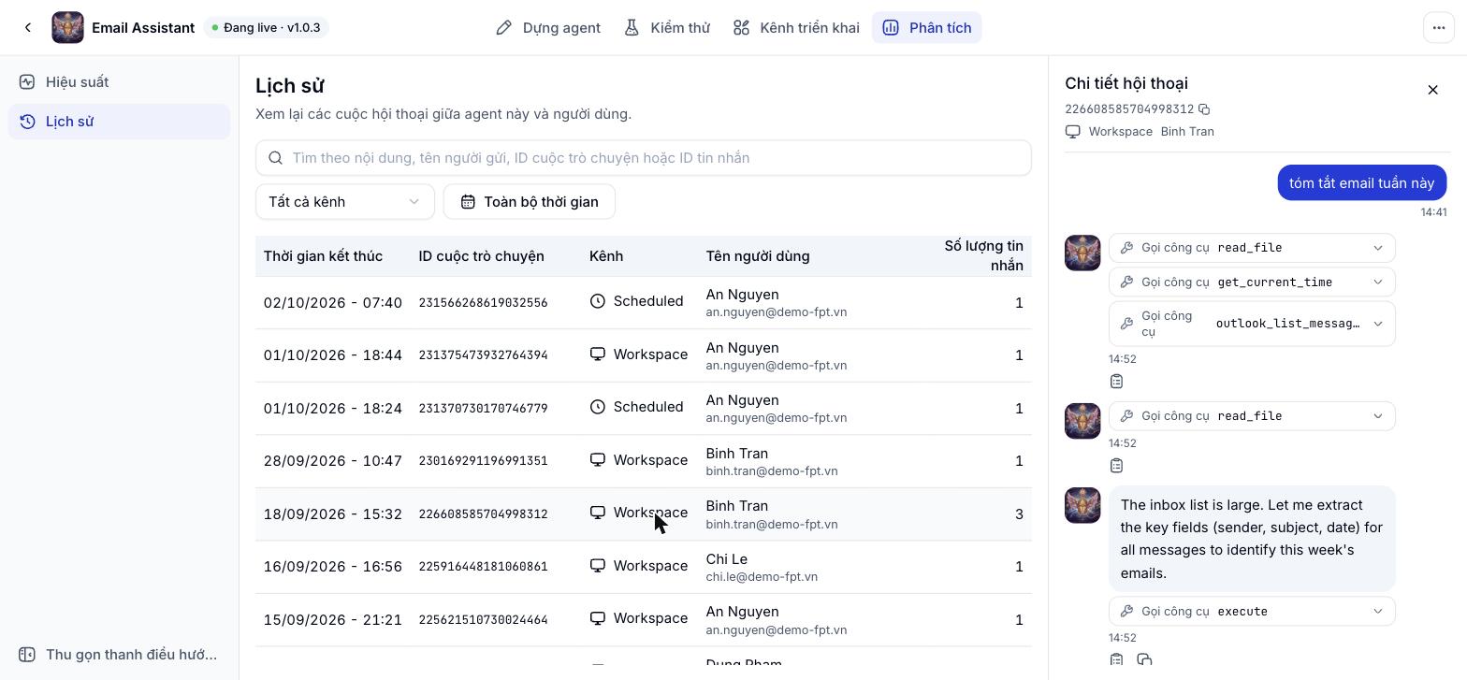Expand the outlook_list_messages tool call
This screenshot has width=1467, height=680.
(x=1252, y=324)
